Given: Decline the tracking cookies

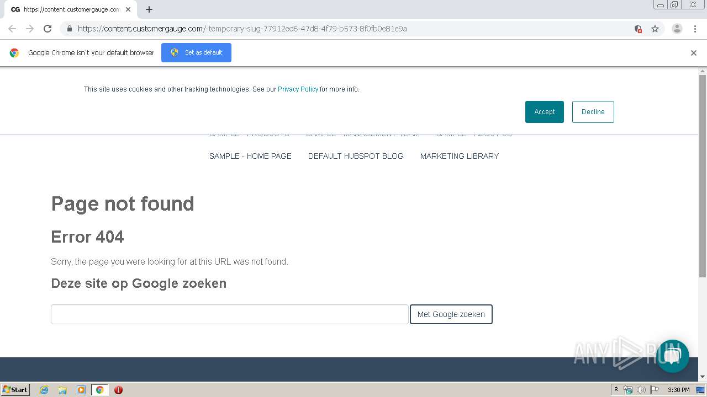Looking at the screenshot, I should [593, 112].
